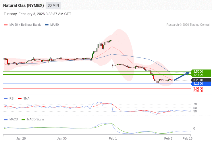Select the dark 3.2510 current price tag
212x143 pixels.
(x=201, y=80)
